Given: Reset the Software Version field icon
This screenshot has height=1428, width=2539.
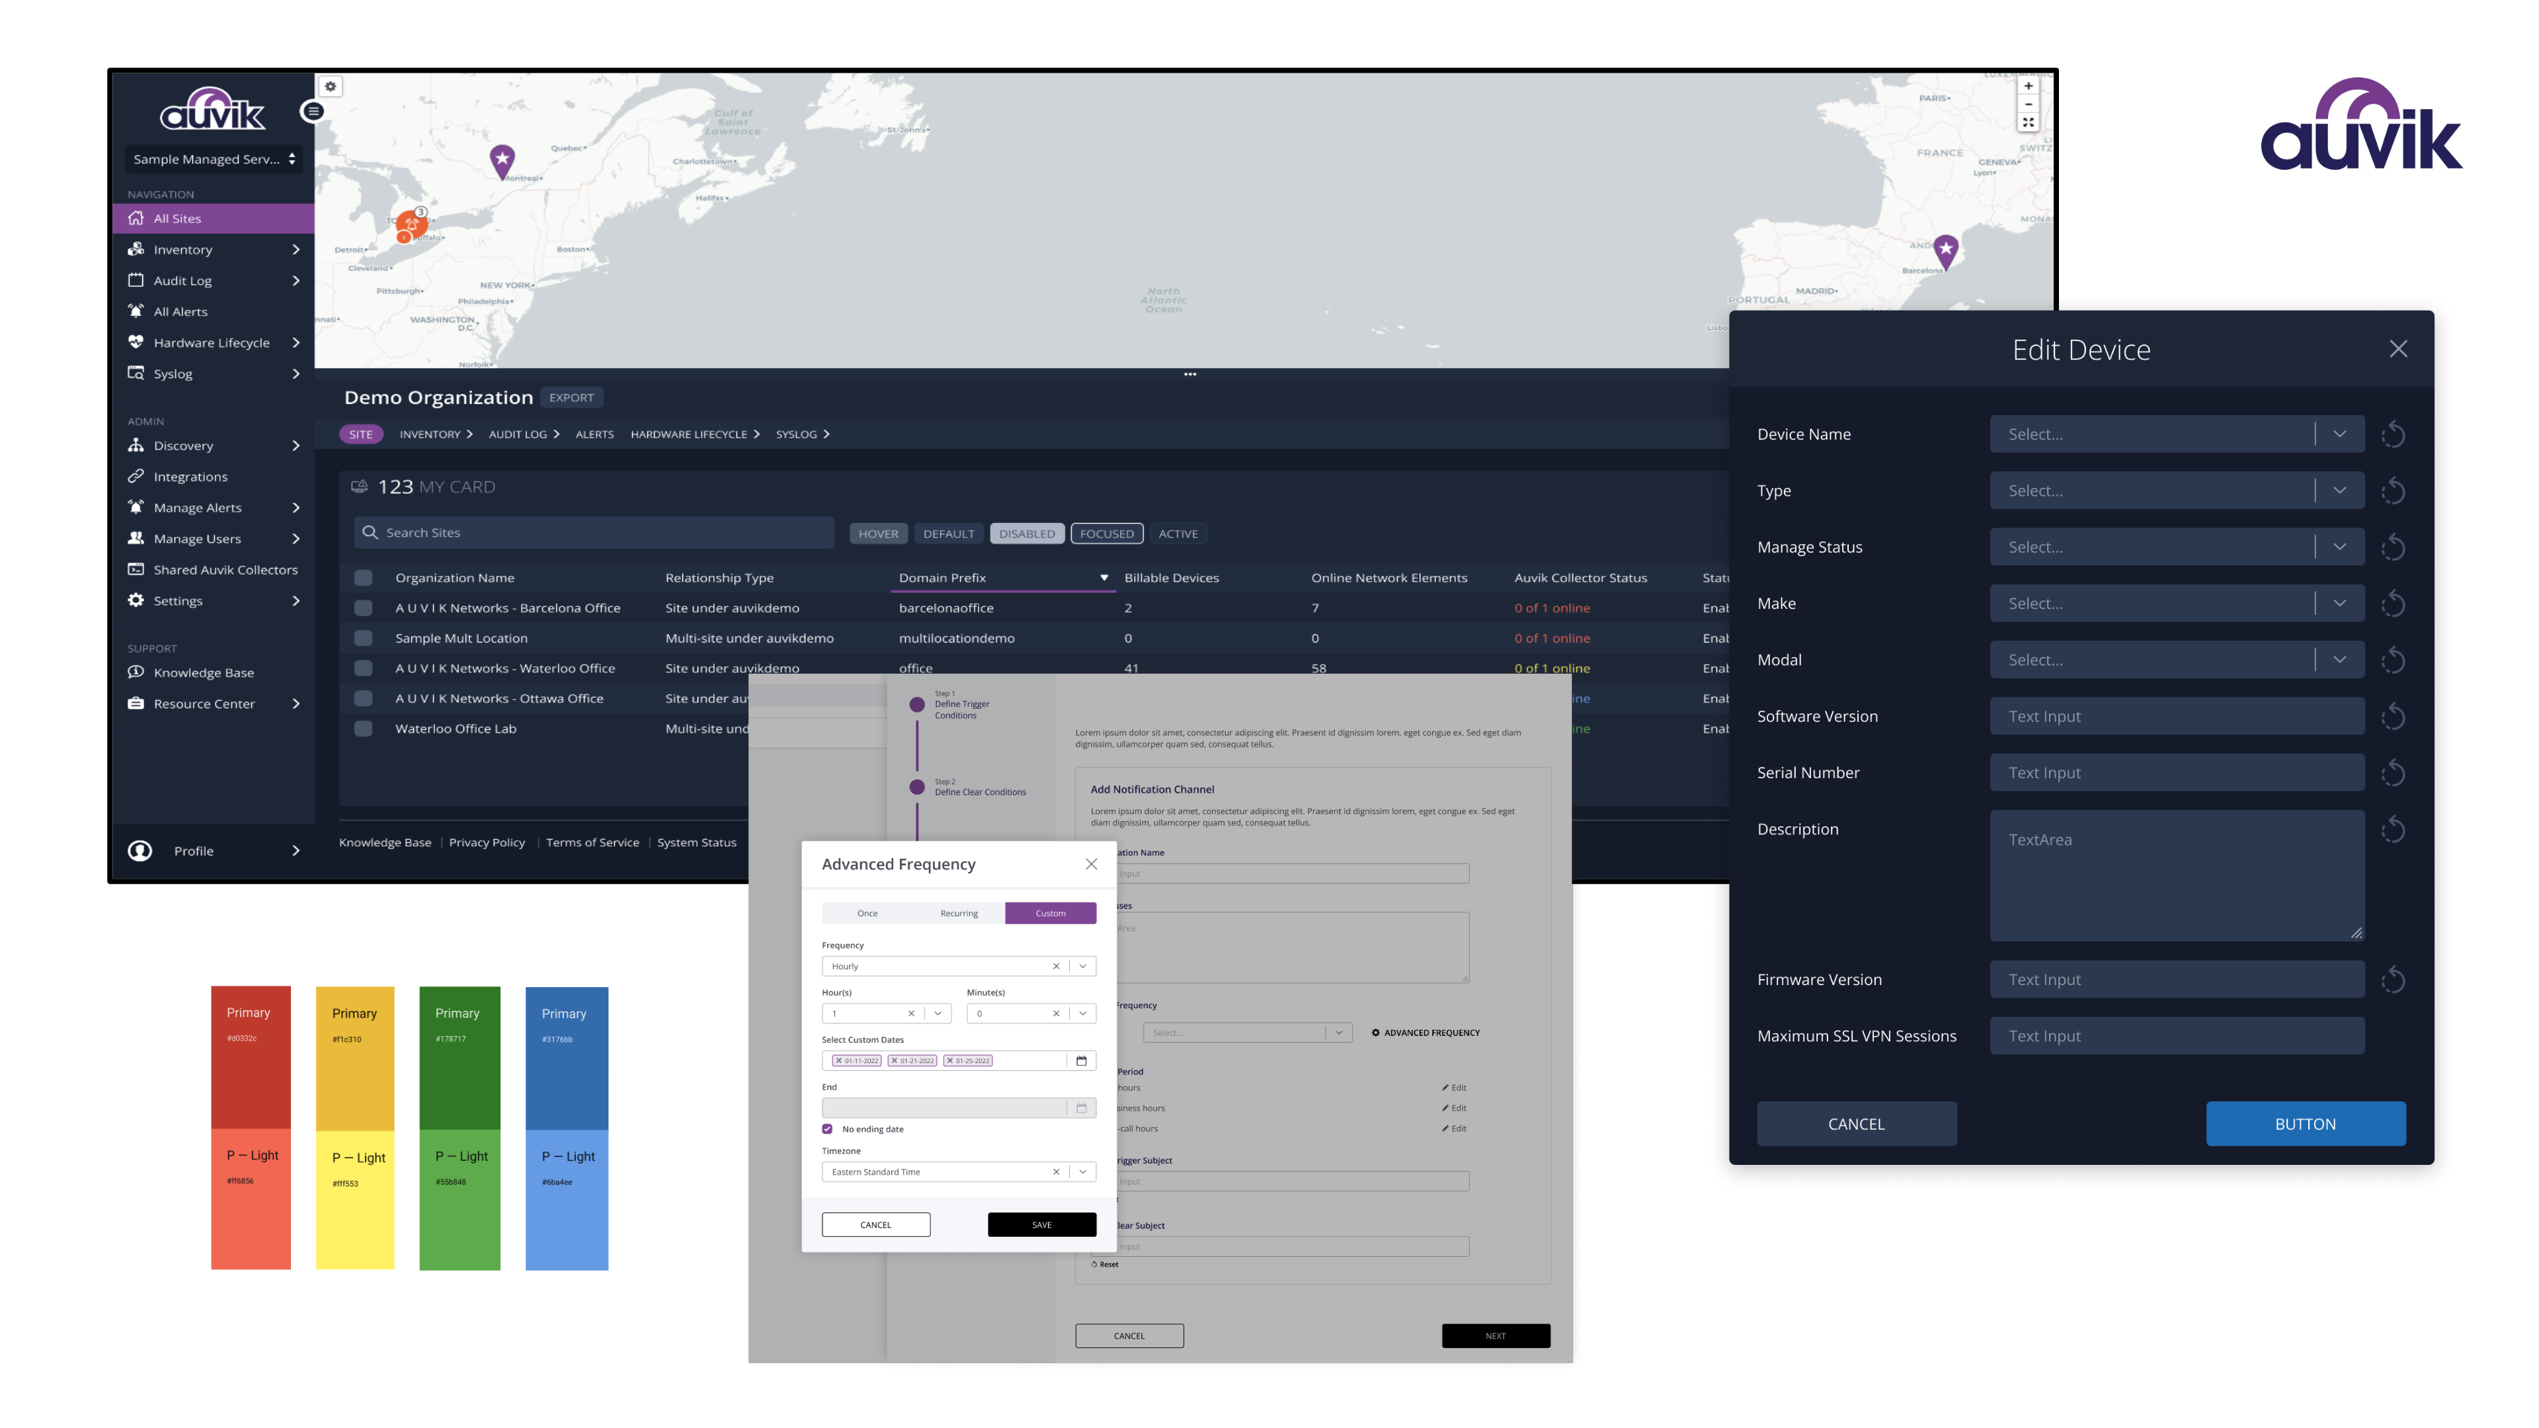Looking at the screenshot, I should 2393,717.
